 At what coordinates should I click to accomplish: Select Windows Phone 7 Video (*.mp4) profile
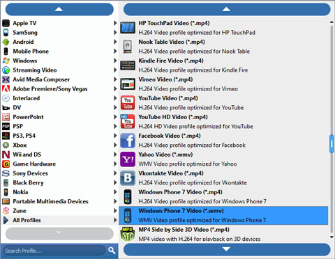point(223,197)
